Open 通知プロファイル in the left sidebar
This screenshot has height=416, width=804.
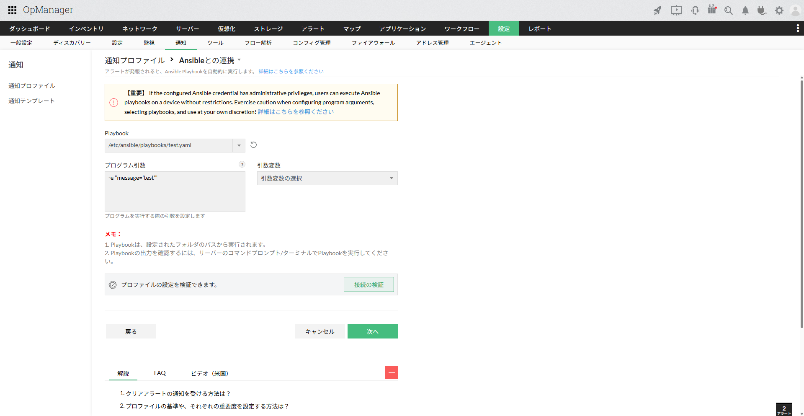pyautogui.click(x=32, y=85)
